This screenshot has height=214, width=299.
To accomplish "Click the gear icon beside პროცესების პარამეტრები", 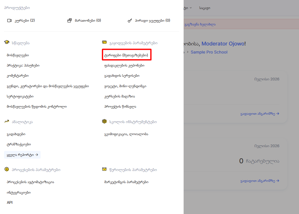I will [7, 169].
